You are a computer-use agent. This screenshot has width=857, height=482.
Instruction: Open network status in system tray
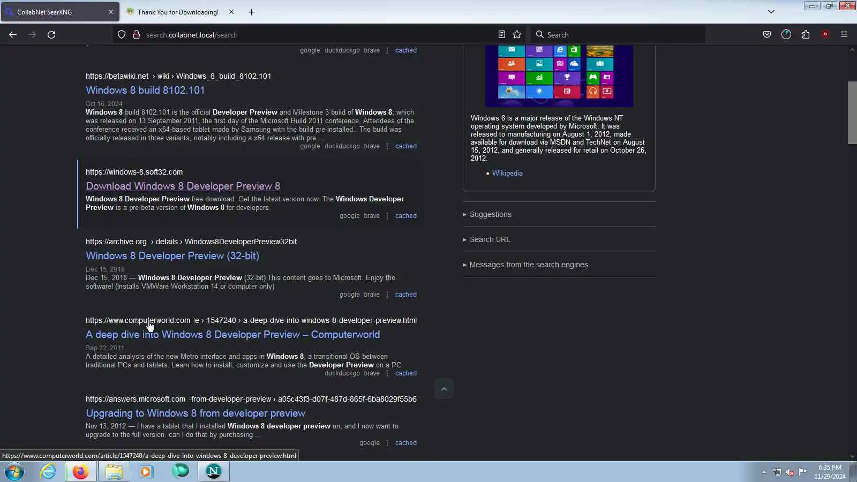(777, 472)
